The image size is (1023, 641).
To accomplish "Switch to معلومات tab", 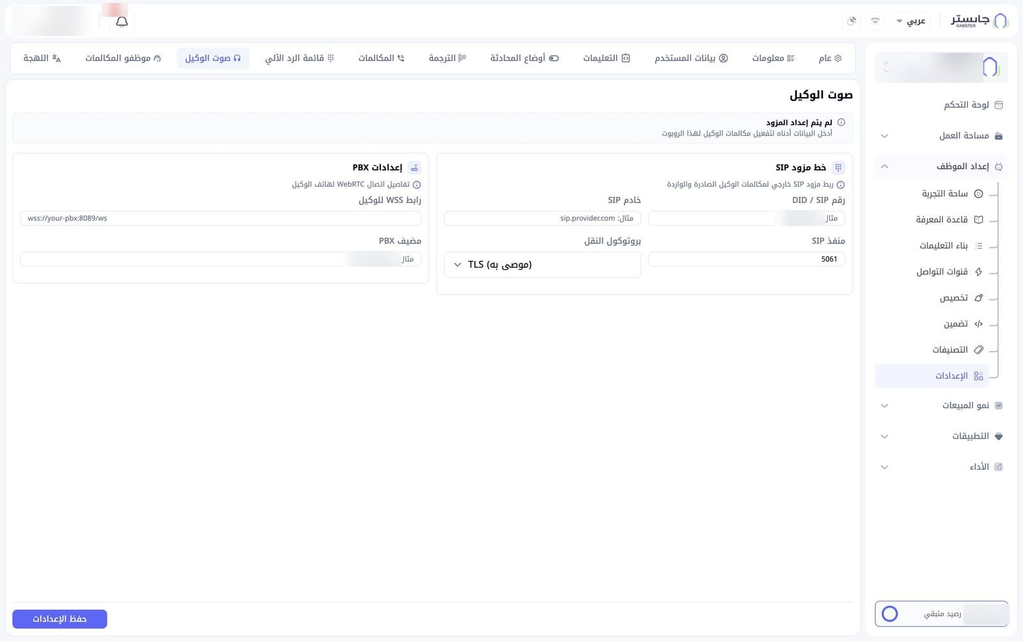I will click(x=773, y=58).
